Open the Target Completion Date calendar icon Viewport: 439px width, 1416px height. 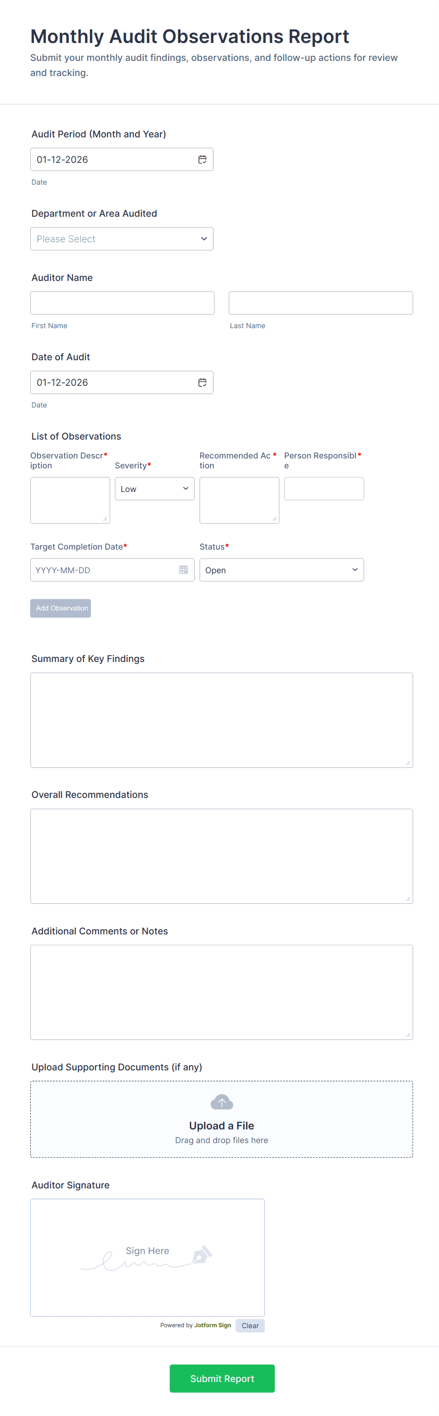184,569
